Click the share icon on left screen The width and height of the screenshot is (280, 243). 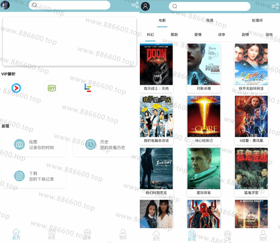[x=135, y=5]
